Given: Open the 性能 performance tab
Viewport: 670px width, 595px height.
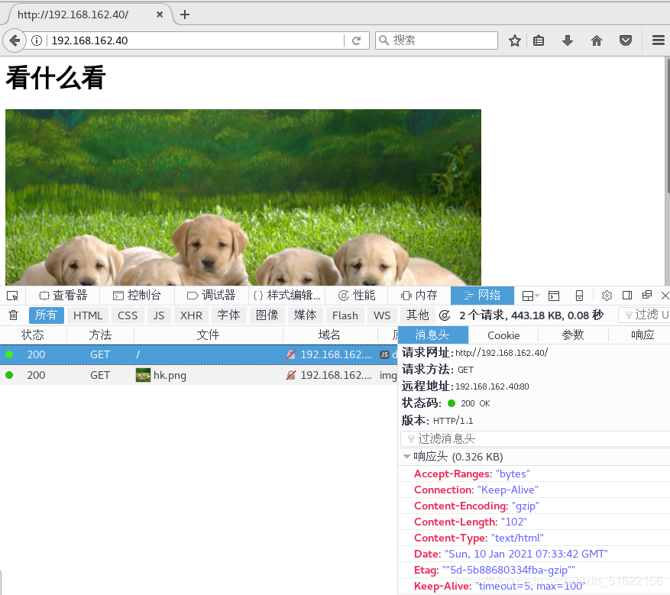Looking at the screenshot, I should (356, 296).
